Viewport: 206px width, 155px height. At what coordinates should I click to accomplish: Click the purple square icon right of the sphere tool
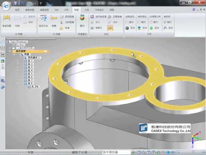coord(92,17)
